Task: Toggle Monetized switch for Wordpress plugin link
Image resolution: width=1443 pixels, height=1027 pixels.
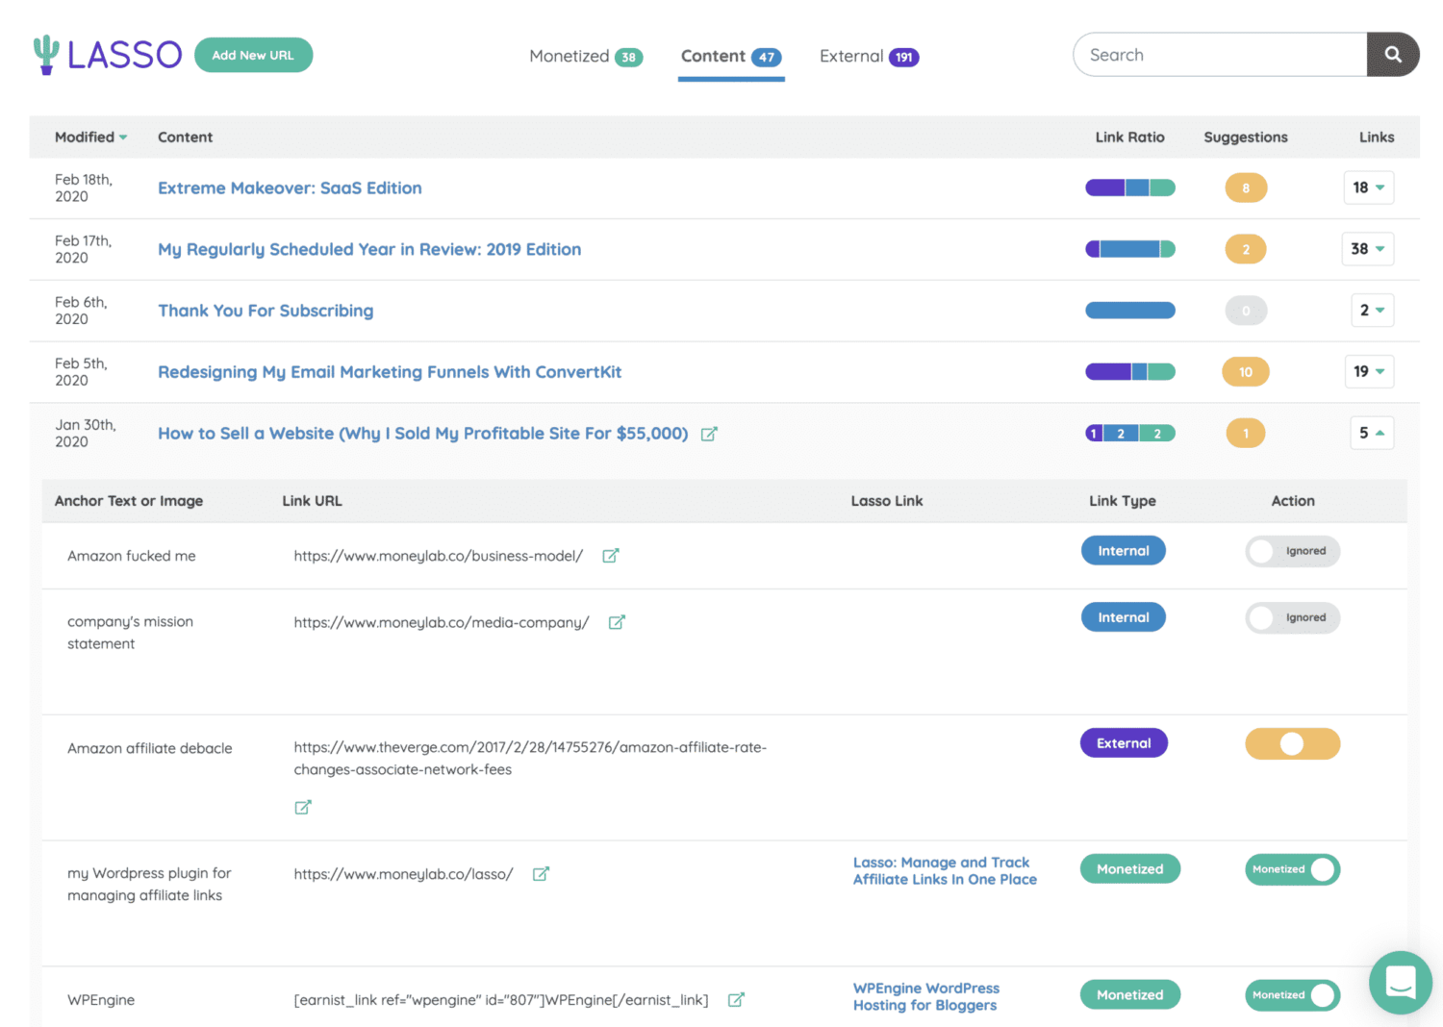Action: click(1292, 869)
